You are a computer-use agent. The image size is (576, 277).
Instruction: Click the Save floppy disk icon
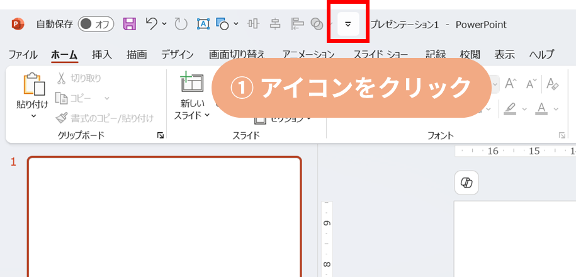130,25
